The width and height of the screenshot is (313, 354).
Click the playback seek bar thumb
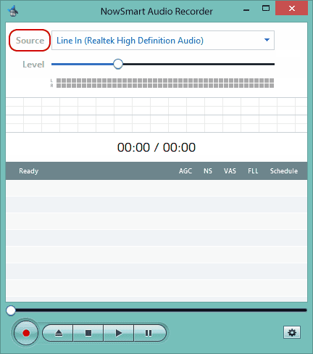pos(11,310)
